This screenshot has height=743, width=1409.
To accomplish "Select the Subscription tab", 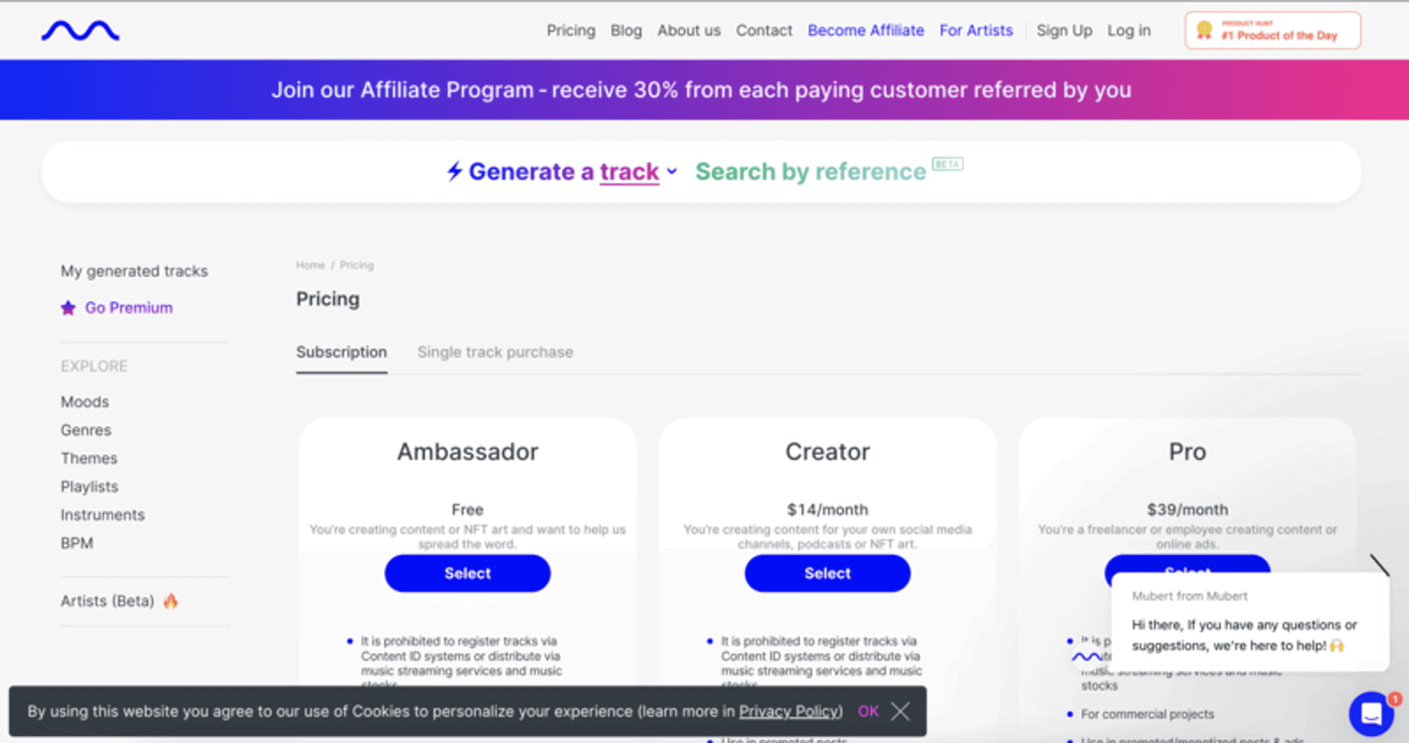I will coord(341,352).
